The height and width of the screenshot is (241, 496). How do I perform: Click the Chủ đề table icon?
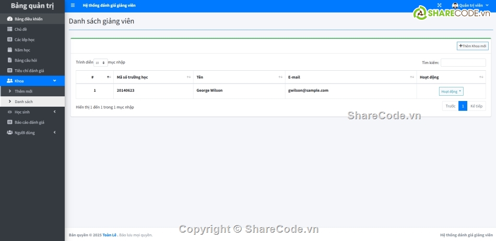tap(9, 29)
